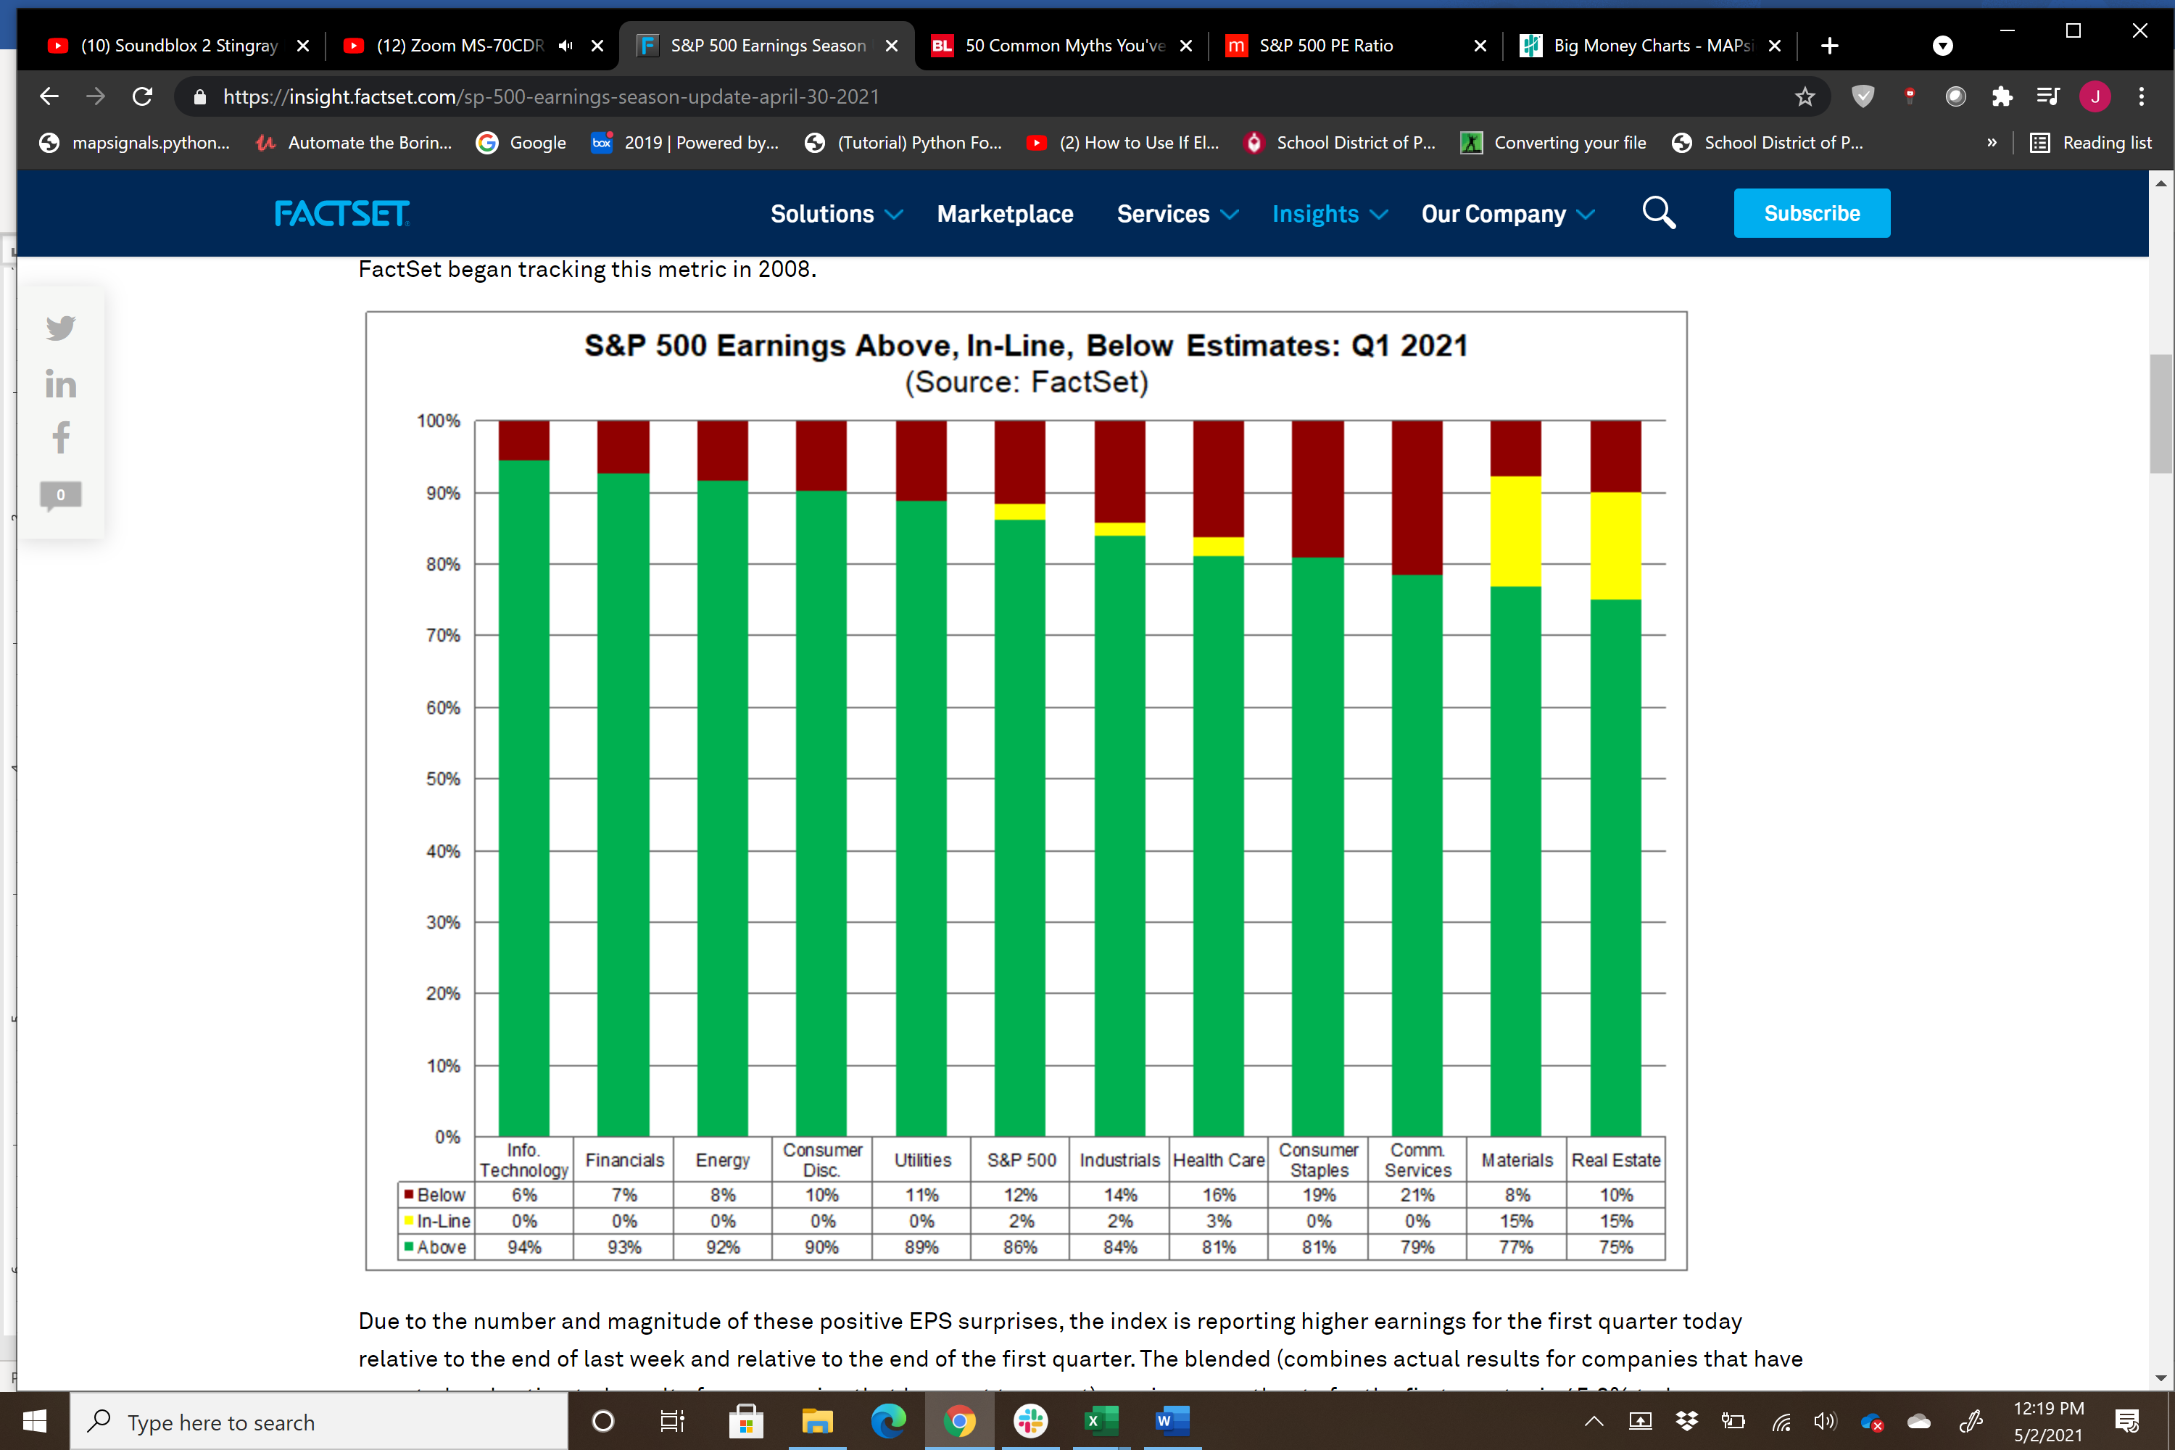The width and height of the screenshot is (2175, 1450).
Task: Open the How to Use If El... bookmark
Action: [1122, 142]
